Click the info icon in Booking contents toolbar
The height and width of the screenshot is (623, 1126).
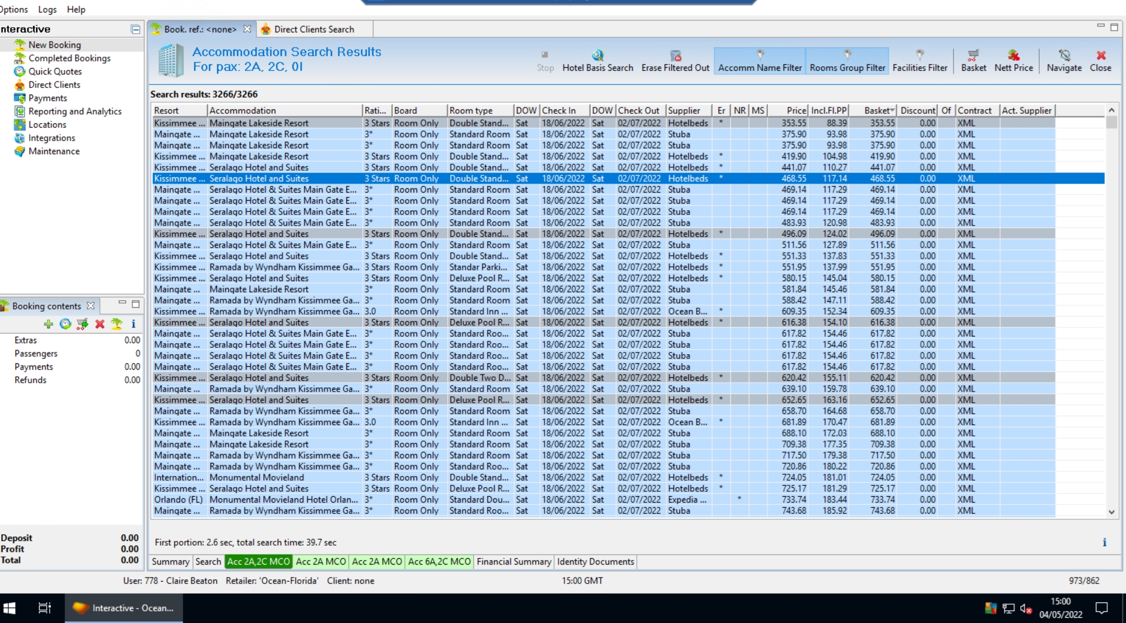click(134, 324)
